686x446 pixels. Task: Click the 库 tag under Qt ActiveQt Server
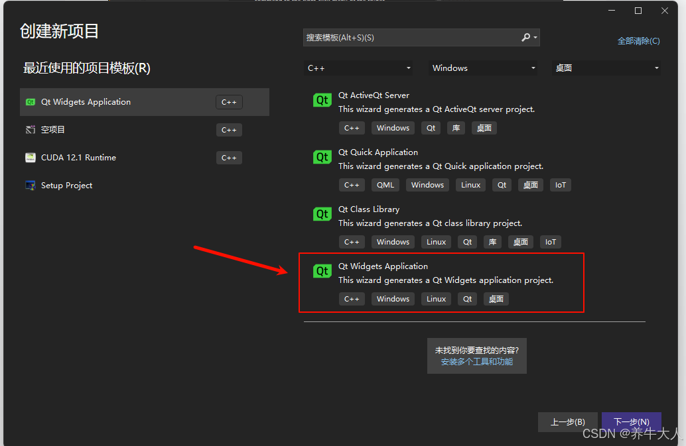pos(456,128)
